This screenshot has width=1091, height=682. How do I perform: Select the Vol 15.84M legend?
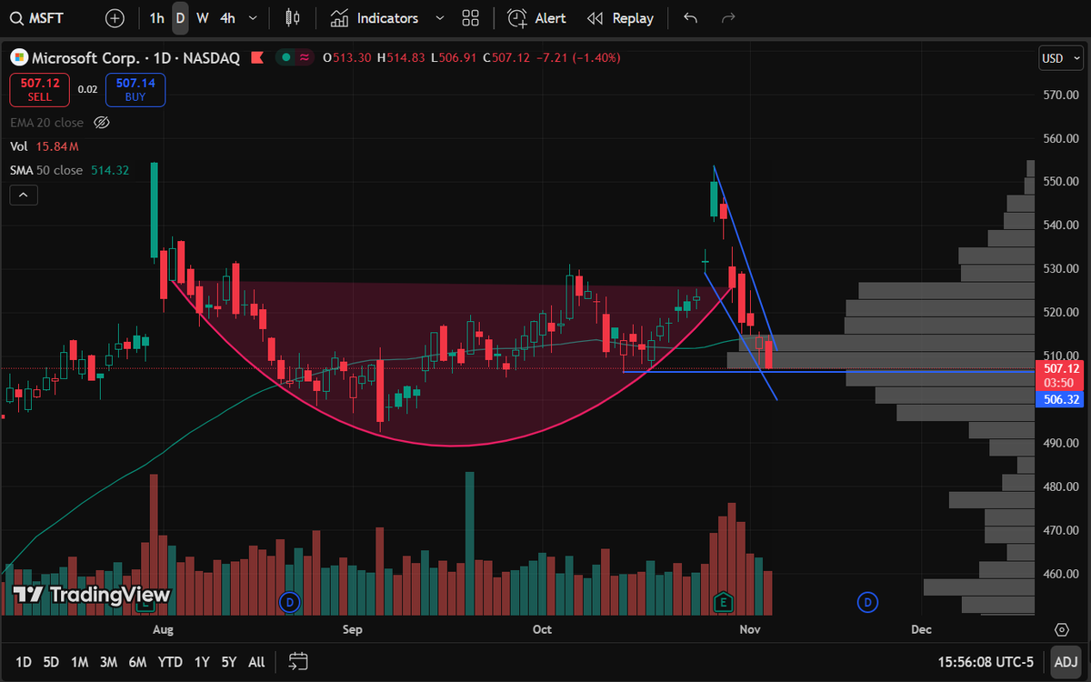click(45, 146)
